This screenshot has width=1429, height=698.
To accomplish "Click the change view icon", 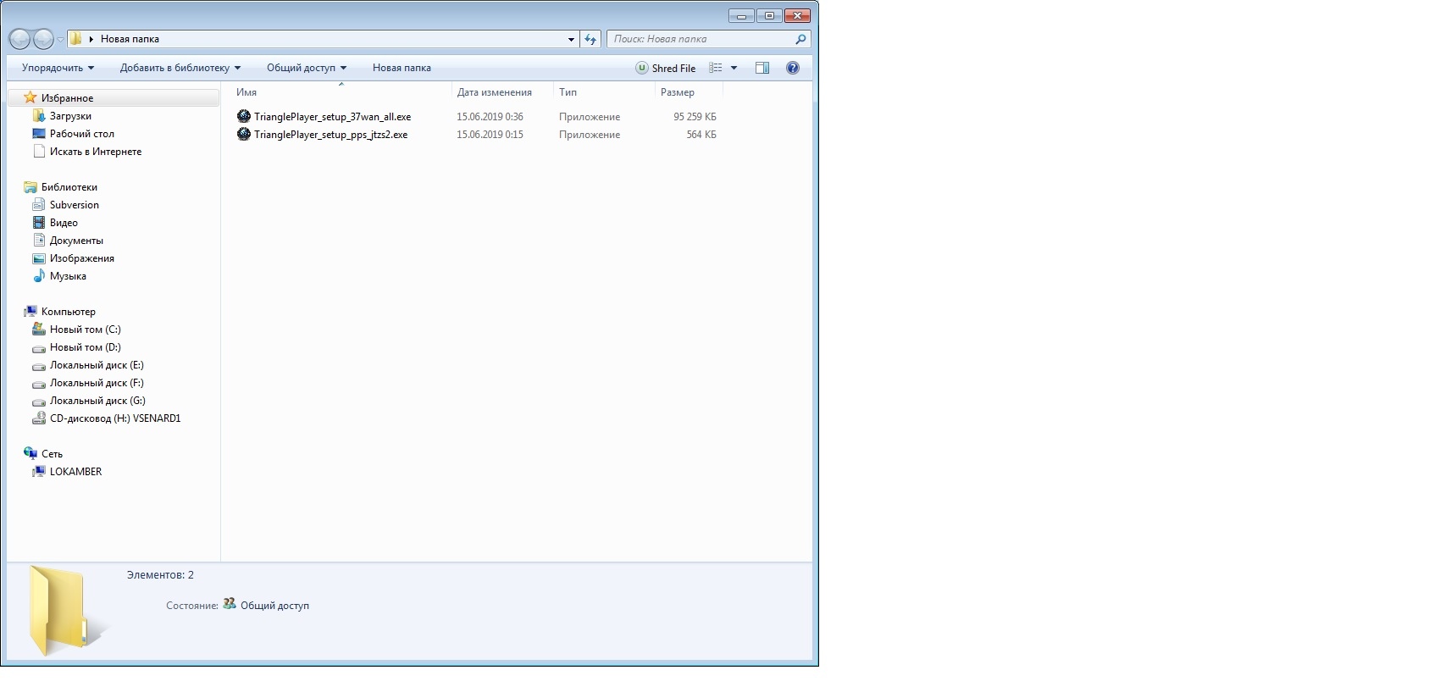I will (716, 68).
